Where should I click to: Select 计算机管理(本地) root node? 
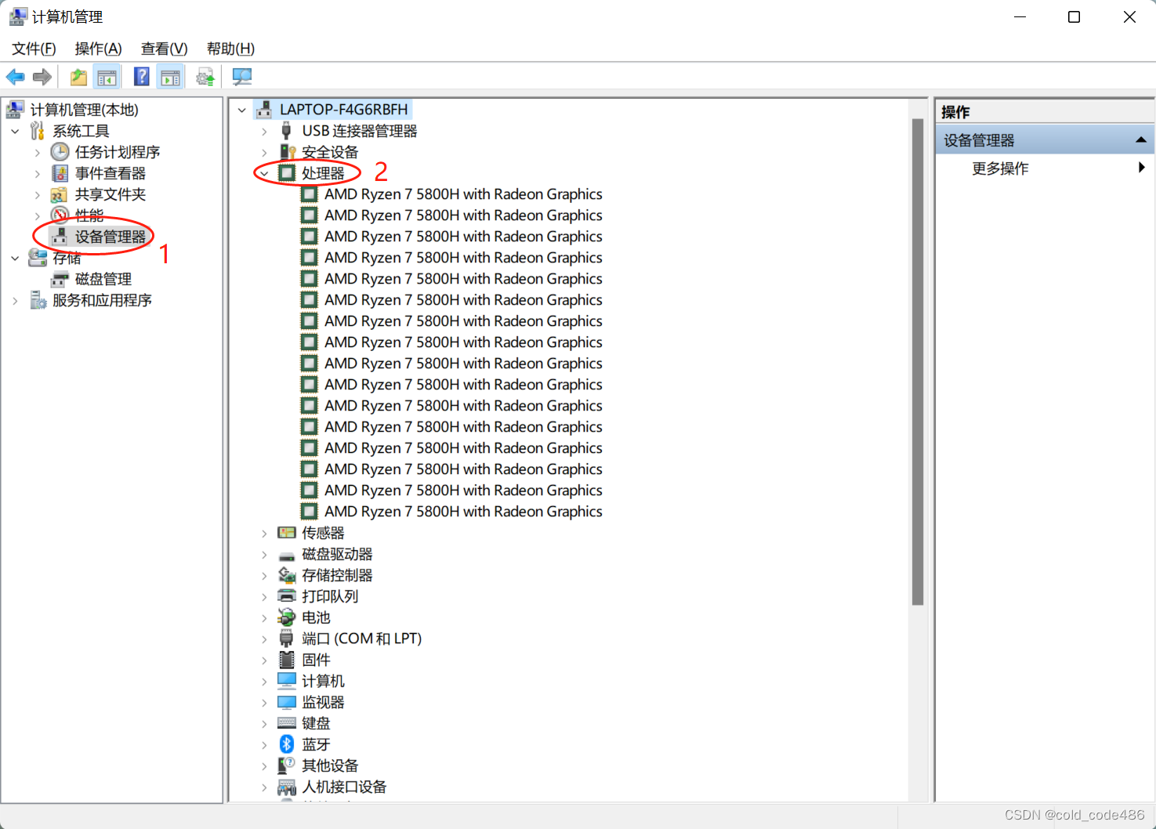(x=85, y=110)
